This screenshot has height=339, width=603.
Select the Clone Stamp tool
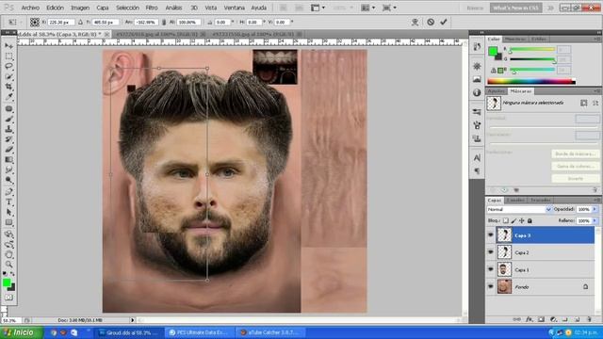pos(8,130)
